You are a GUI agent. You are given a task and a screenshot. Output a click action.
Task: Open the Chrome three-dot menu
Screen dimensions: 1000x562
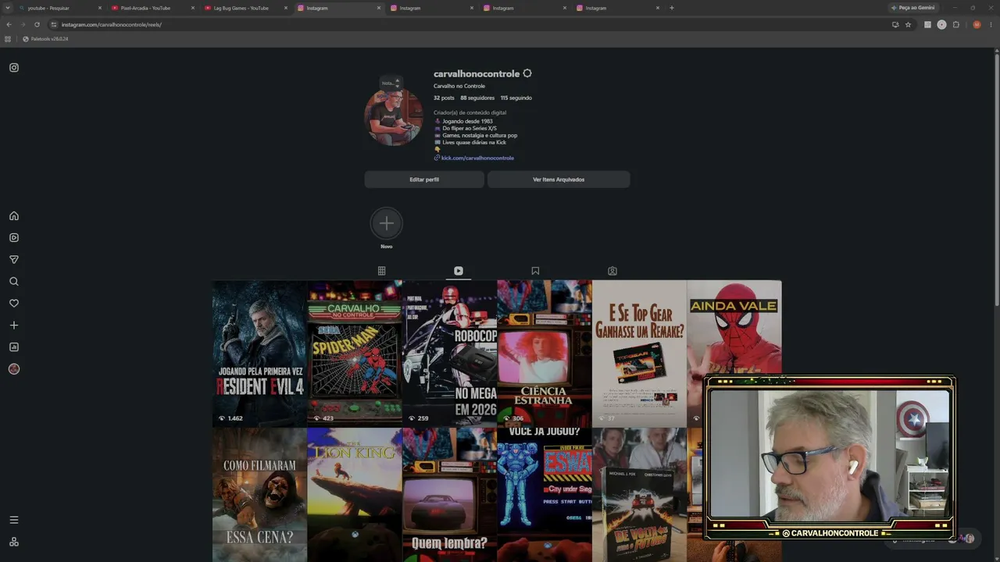pos(991,24)
